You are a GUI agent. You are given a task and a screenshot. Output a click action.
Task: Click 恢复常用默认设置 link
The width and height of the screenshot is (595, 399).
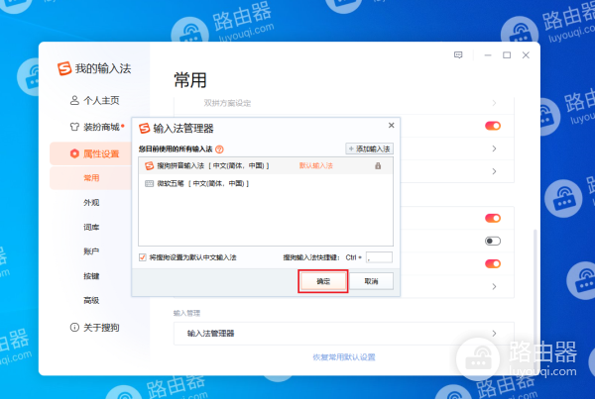[343, 357]
